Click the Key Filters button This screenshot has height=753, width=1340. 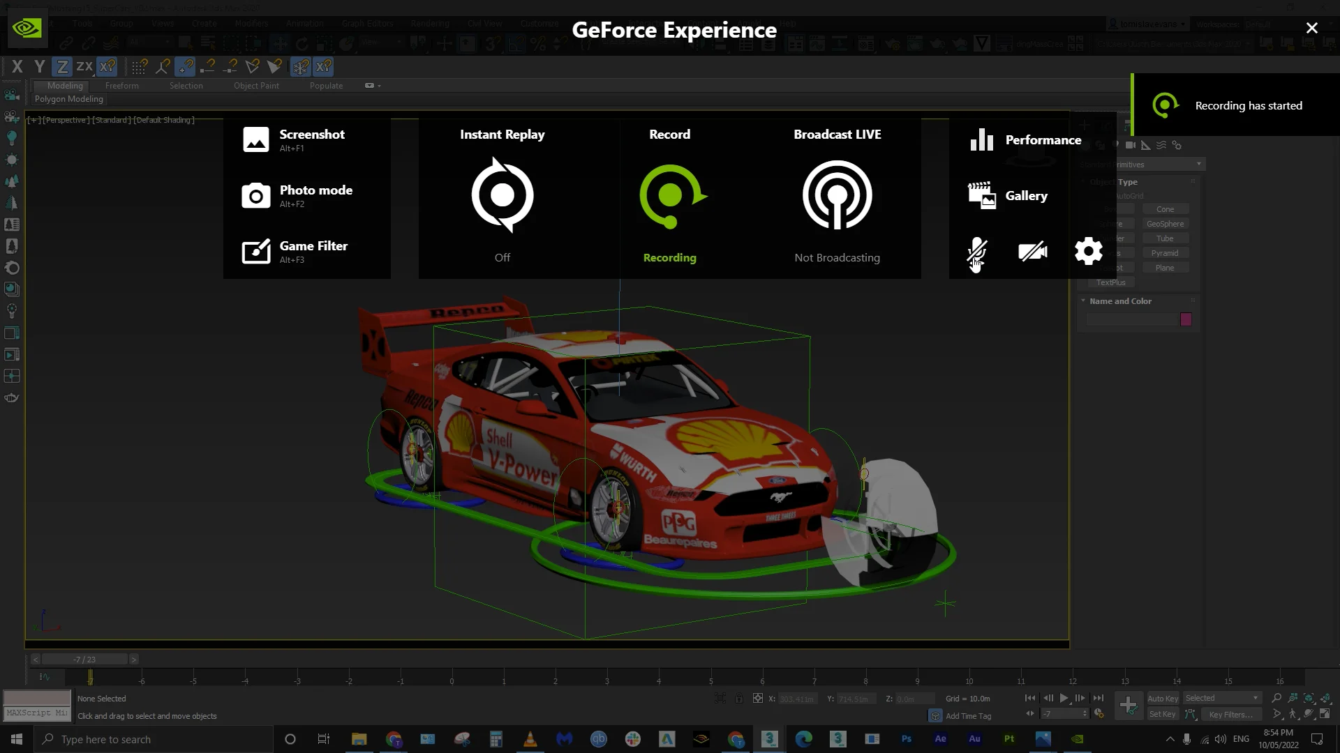coord(1230,715)
